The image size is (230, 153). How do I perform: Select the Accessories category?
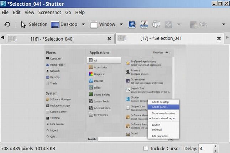tap(98, 67)
